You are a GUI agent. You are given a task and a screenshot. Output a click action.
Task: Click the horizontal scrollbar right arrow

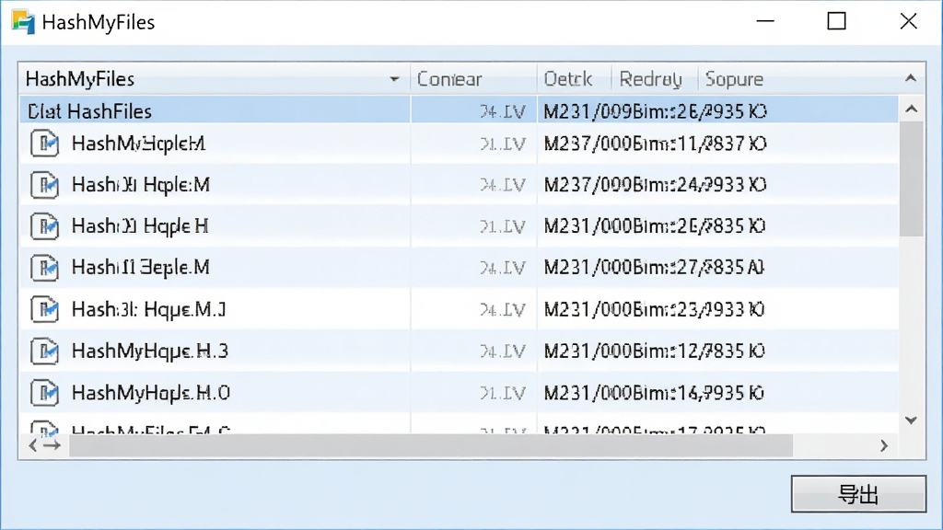click(883, 445)
